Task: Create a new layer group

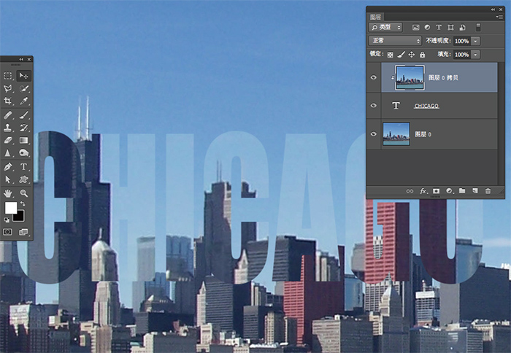Action: (x=462, y=191)
